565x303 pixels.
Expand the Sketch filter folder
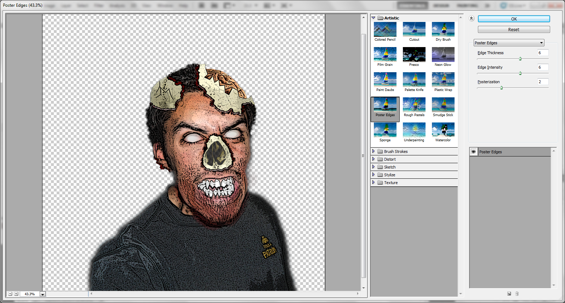[373, 167]
